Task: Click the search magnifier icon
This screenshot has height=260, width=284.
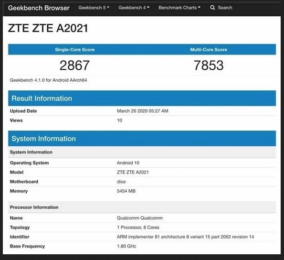Action: 212,8
